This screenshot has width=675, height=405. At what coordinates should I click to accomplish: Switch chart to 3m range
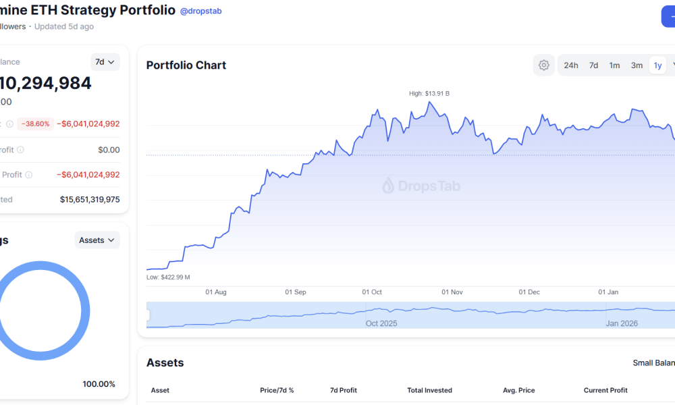pyautogui.click(x=637, y=65)
